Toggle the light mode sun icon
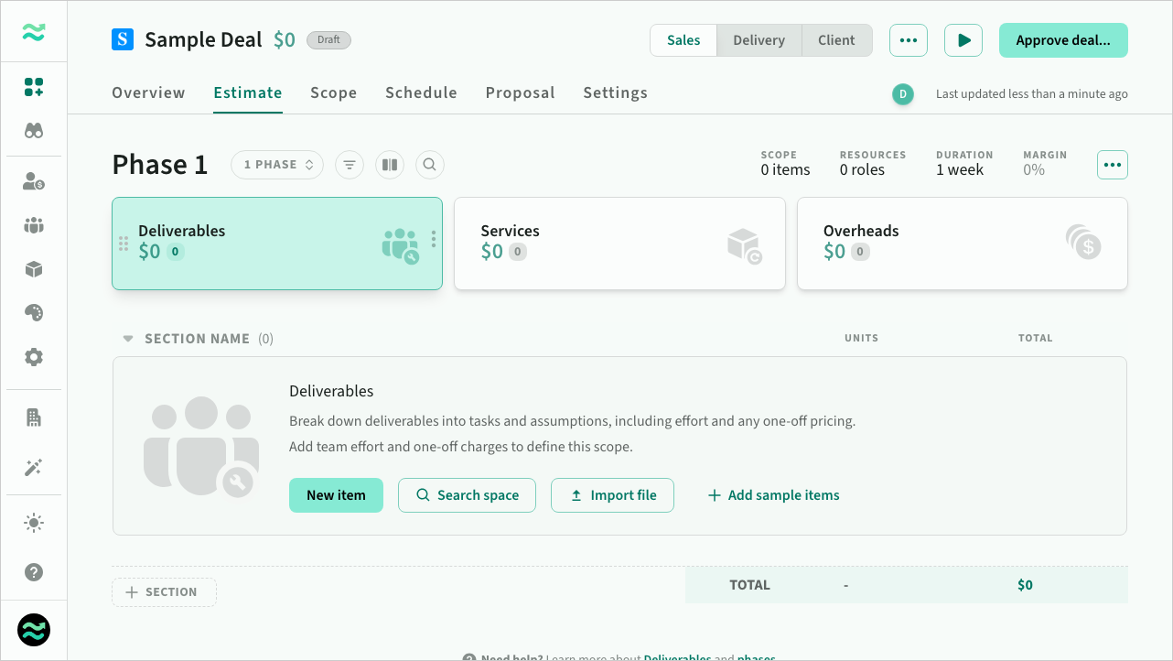Viewport: 1173px width, 661px height. pos(34,523)
